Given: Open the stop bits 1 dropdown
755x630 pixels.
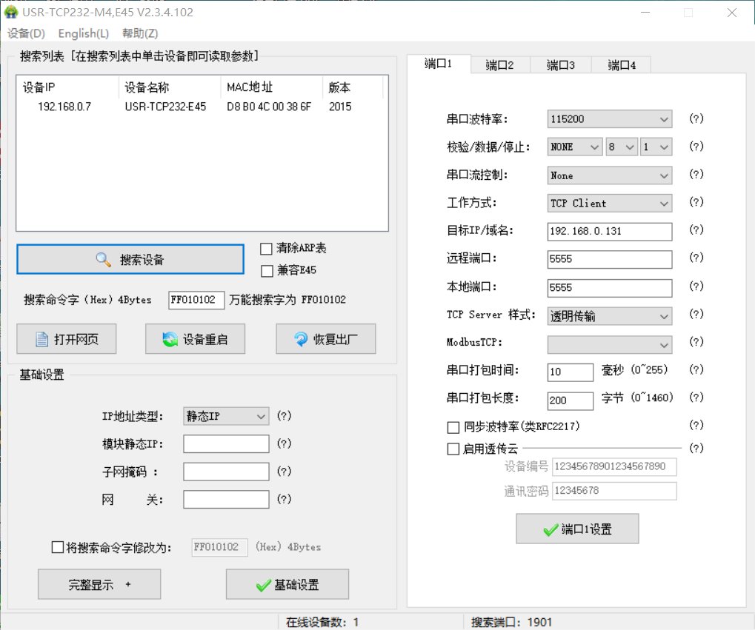Looking at the screenshot, I should (656, 147).
